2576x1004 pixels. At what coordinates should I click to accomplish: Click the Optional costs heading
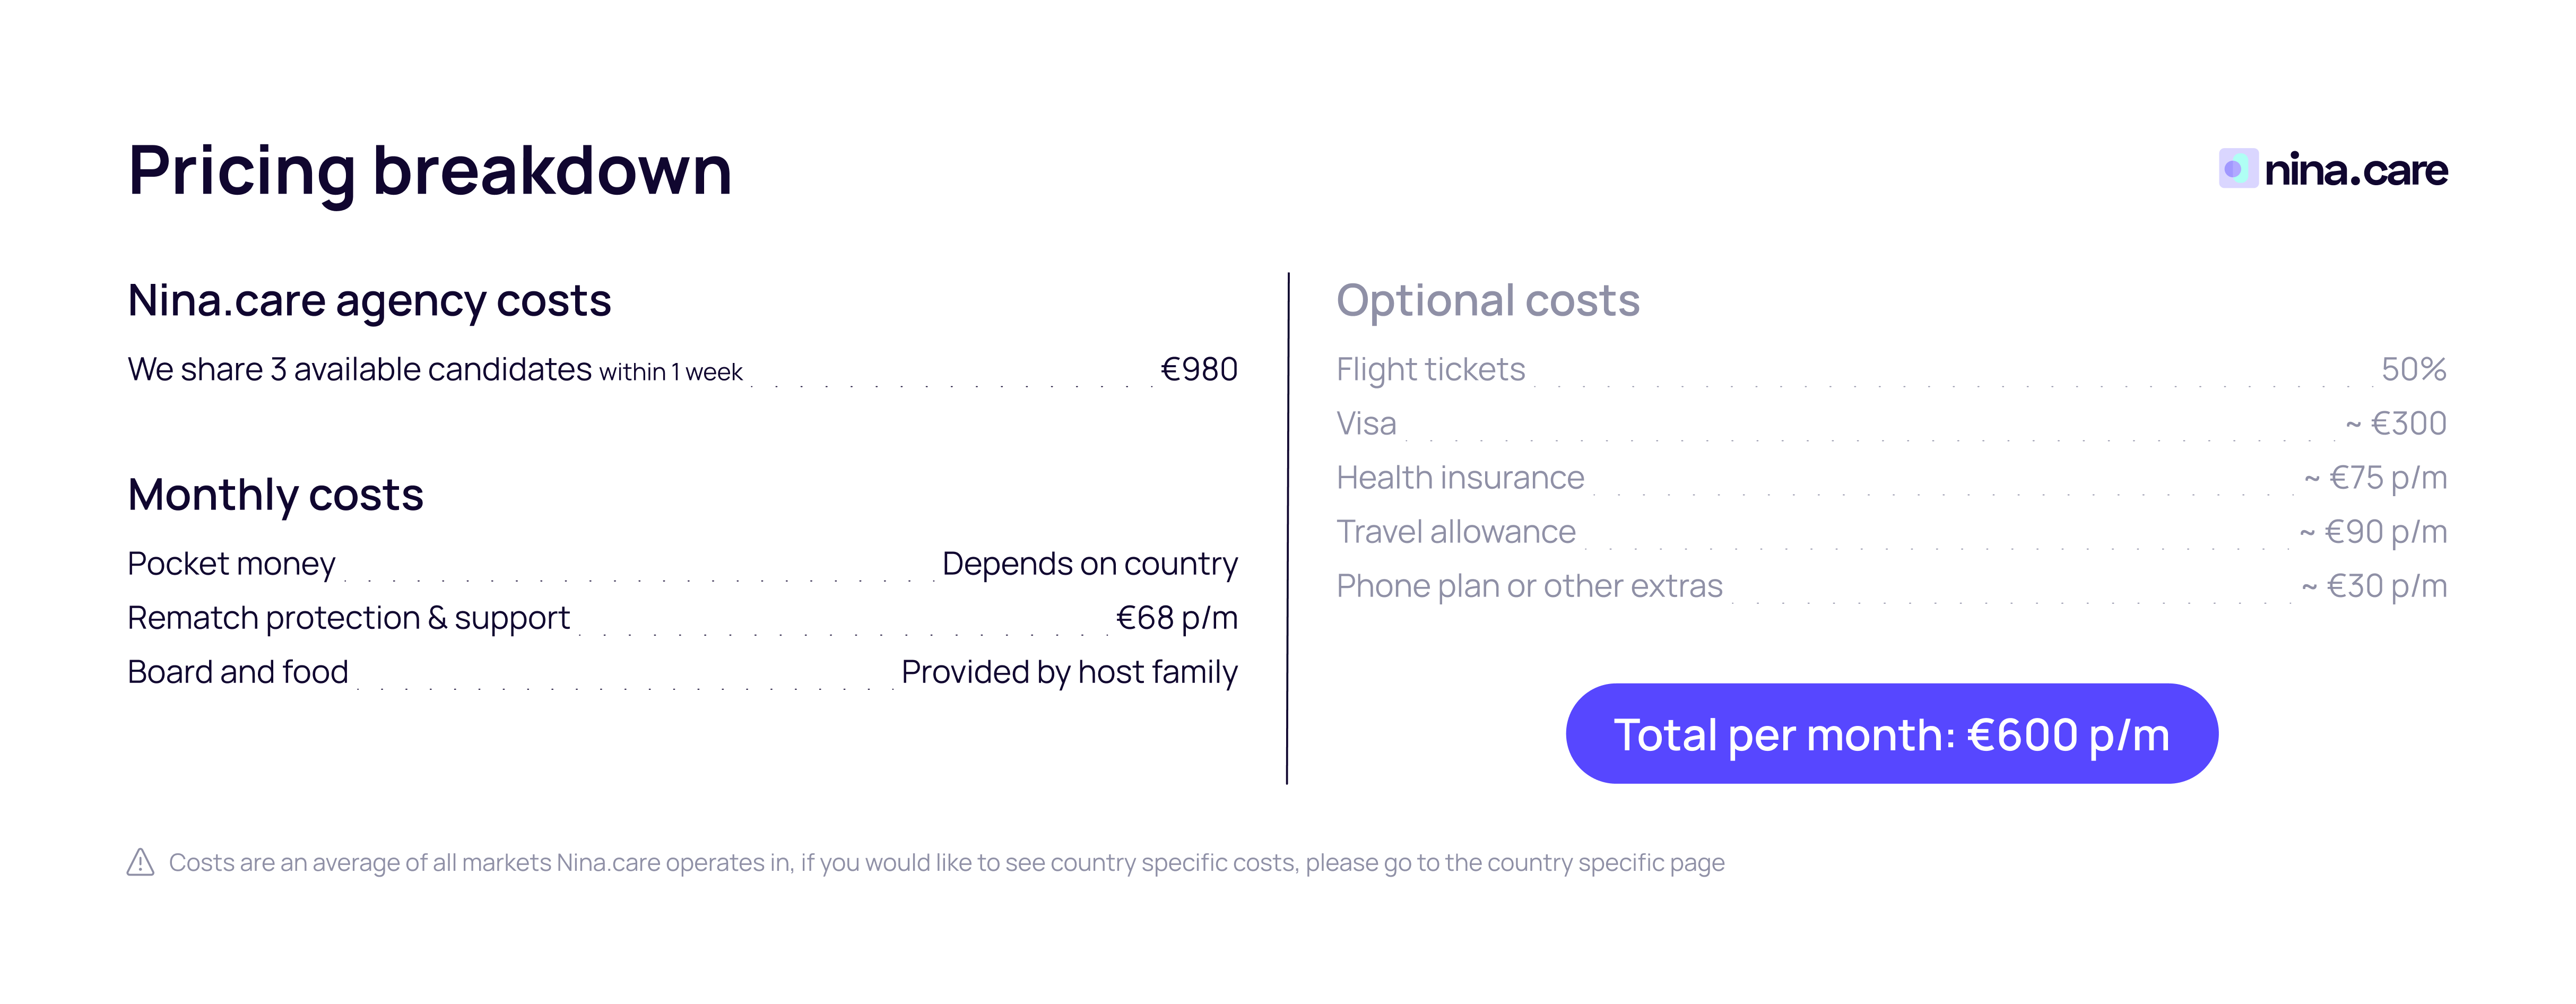[1487, 300]
